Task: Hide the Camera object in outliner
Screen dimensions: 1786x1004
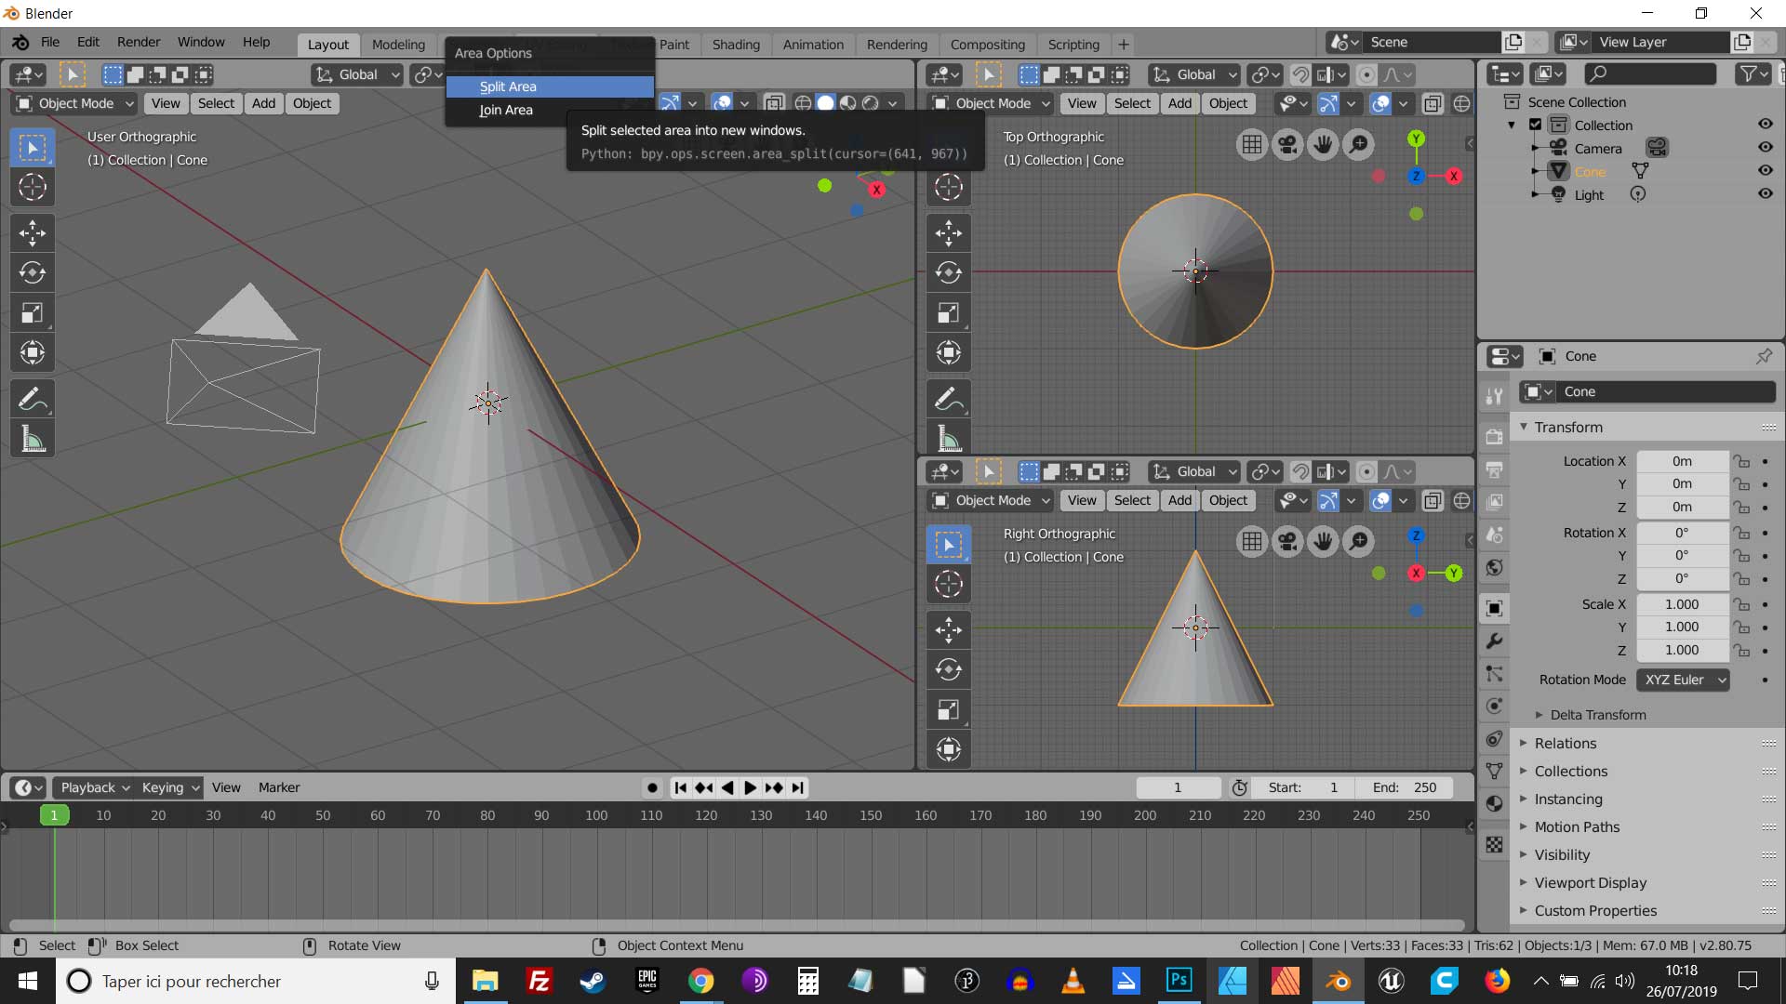Action: [1765, 148]
